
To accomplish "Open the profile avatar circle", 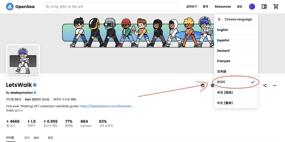I will pyautogui.click(x=252, y=7).
